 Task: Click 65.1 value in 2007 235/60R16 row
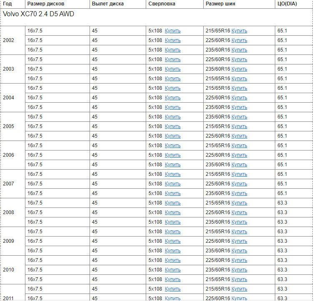tap(282, 193)
